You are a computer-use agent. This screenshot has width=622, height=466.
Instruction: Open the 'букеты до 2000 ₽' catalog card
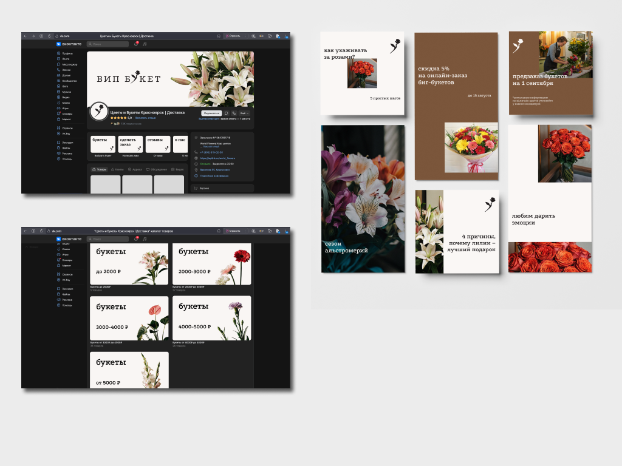pos(129,264)
